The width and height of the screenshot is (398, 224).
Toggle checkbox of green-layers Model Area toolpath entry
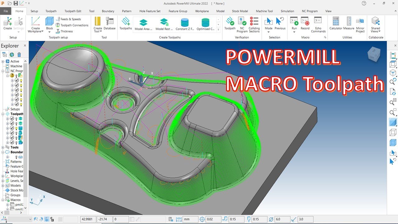12,119
